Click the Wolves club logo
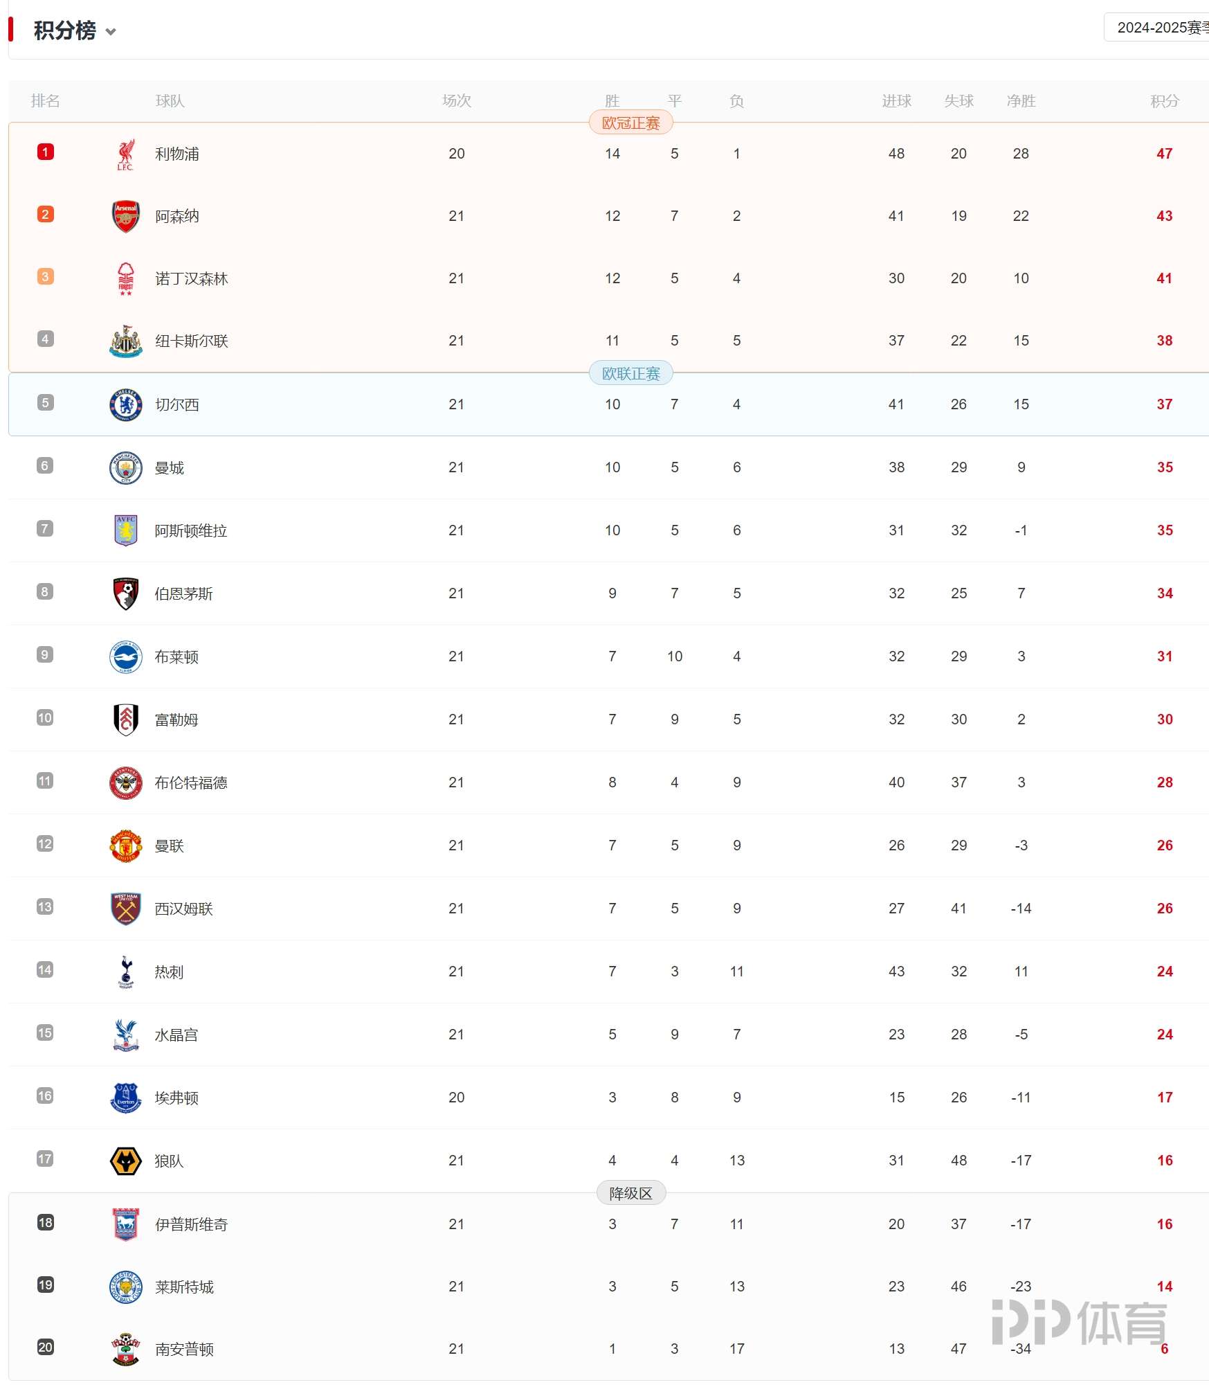The image size is (1209, 1387). (125, 1161)
